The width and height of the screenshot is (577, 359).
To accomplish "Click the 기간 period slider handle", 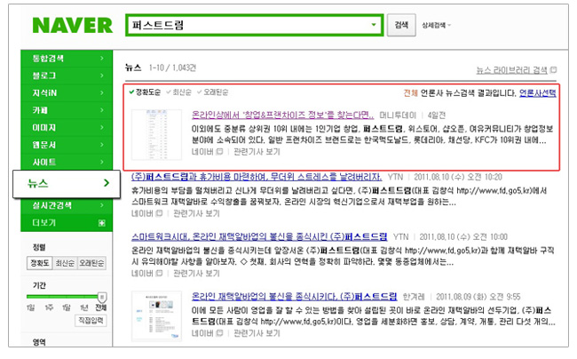I will click(102, 297).
